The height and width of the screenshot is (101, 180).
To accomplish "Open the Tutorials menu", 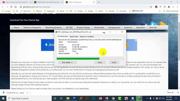I will pos(153,27).
